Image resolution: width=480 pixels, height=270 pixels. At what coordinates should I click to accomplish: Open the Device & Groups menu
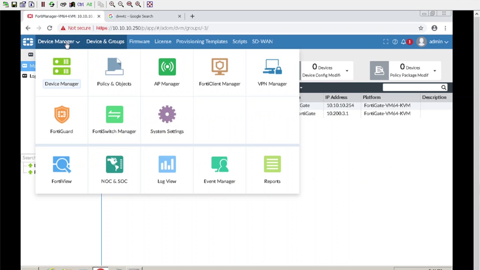coord(105,42)
